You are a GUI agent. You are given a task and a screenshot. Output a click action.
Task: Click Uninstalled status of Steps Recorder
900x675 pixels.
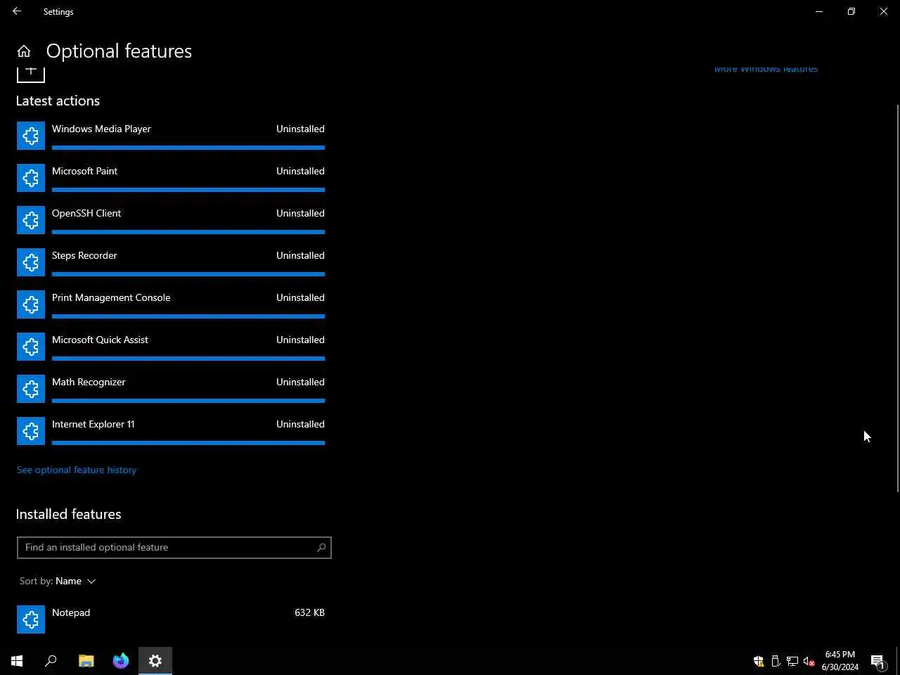[300, 256]
